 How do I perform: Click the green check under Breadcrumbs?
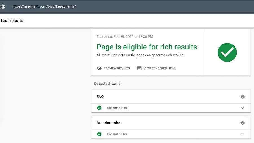click(99, 134)
